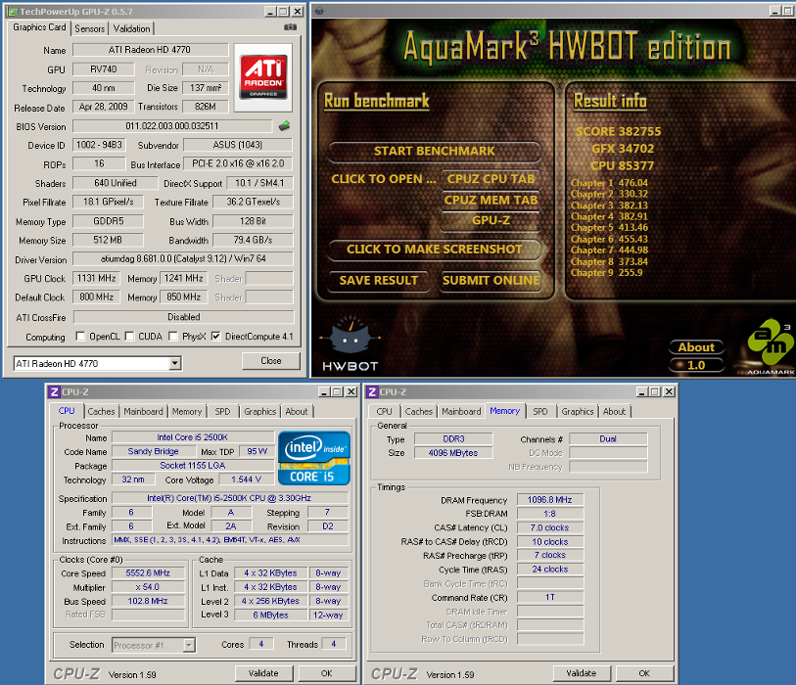Image resolution: width=796 pixels, height=685 pixels.
Task: Click the Specification field i5-2500K
Action: 230,498
